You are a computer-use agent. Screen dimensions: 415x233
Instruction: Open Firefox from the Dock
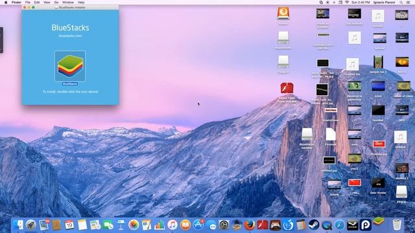(249, 225)
